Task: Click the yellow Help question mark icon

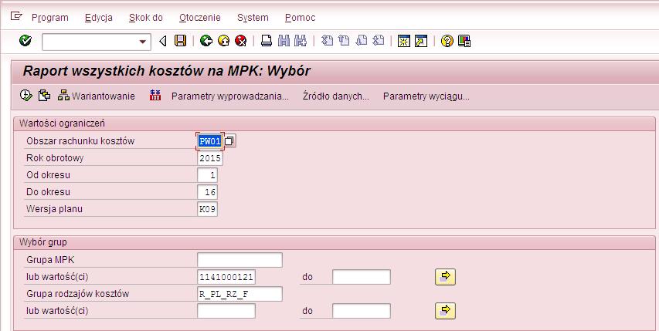Action: point(447,41)
